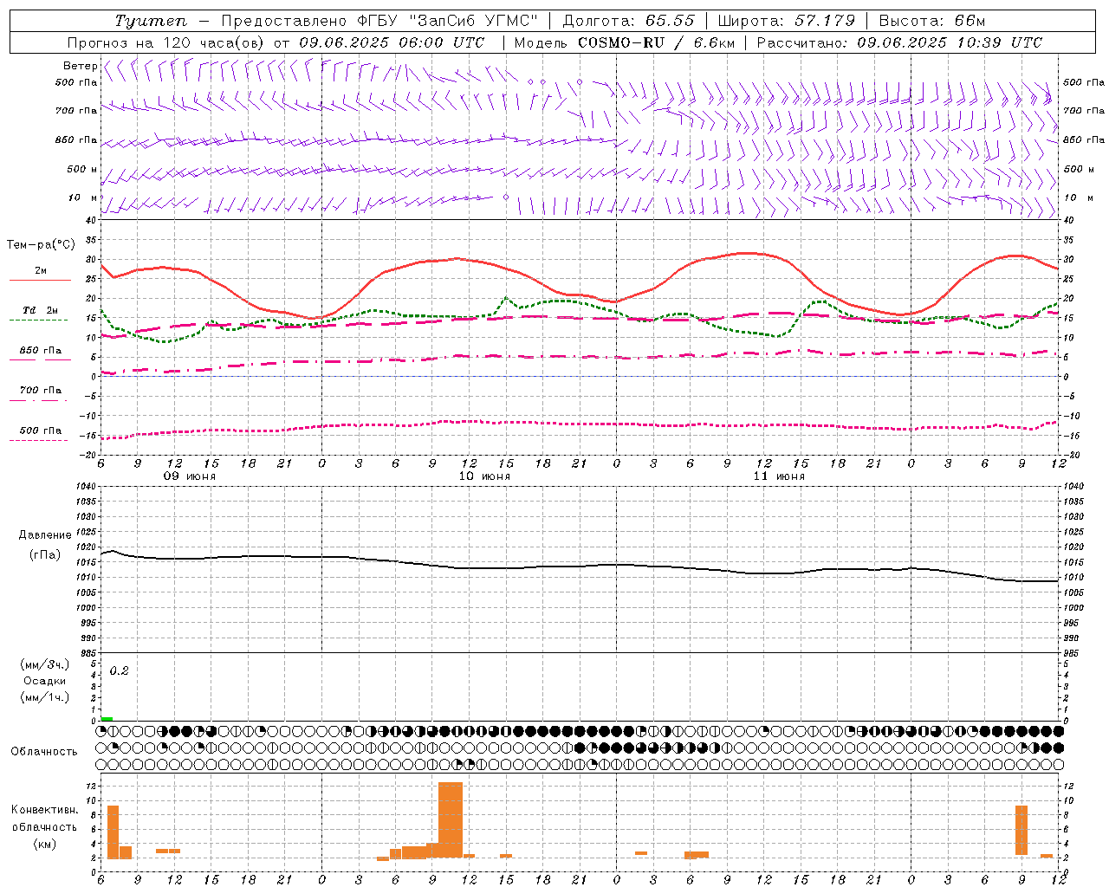Click the "Давление" pressure panel label
Viewport: 1109px width, 887px height.
coord(45,535)
